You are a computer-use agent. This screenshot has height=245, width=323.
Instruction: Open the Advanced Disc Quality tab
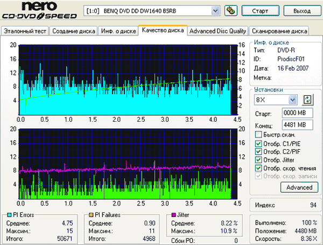coord(218,31)
